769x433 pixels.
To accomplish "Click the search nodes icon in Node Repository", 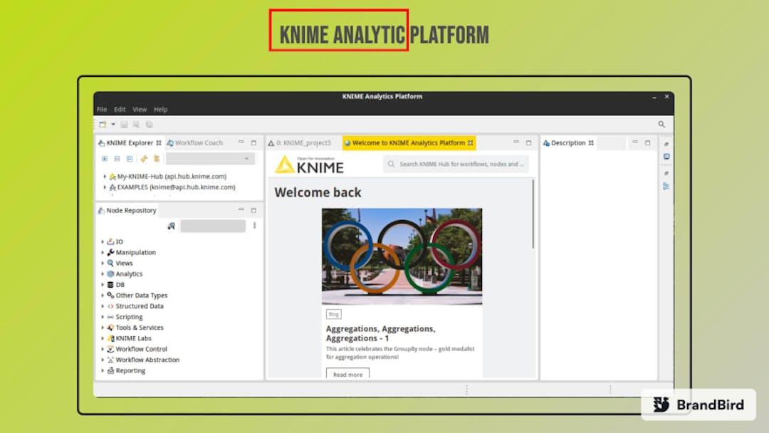I will pyautogui.click(x=172, y=226).
